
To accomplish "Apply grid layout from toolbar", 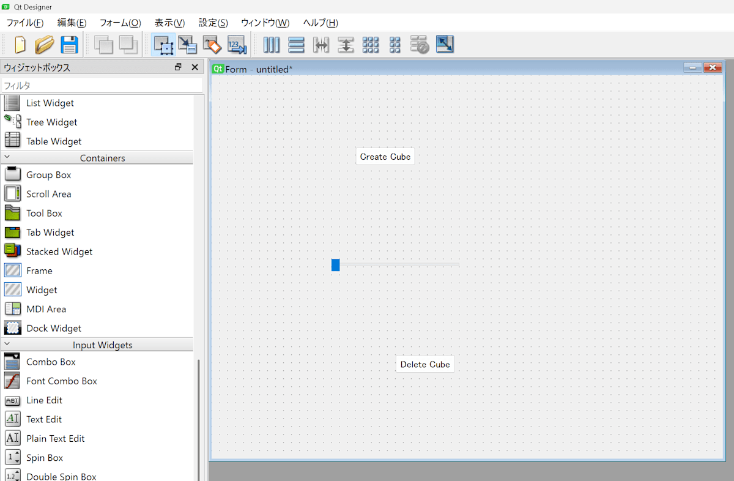I will coord(371,45).
